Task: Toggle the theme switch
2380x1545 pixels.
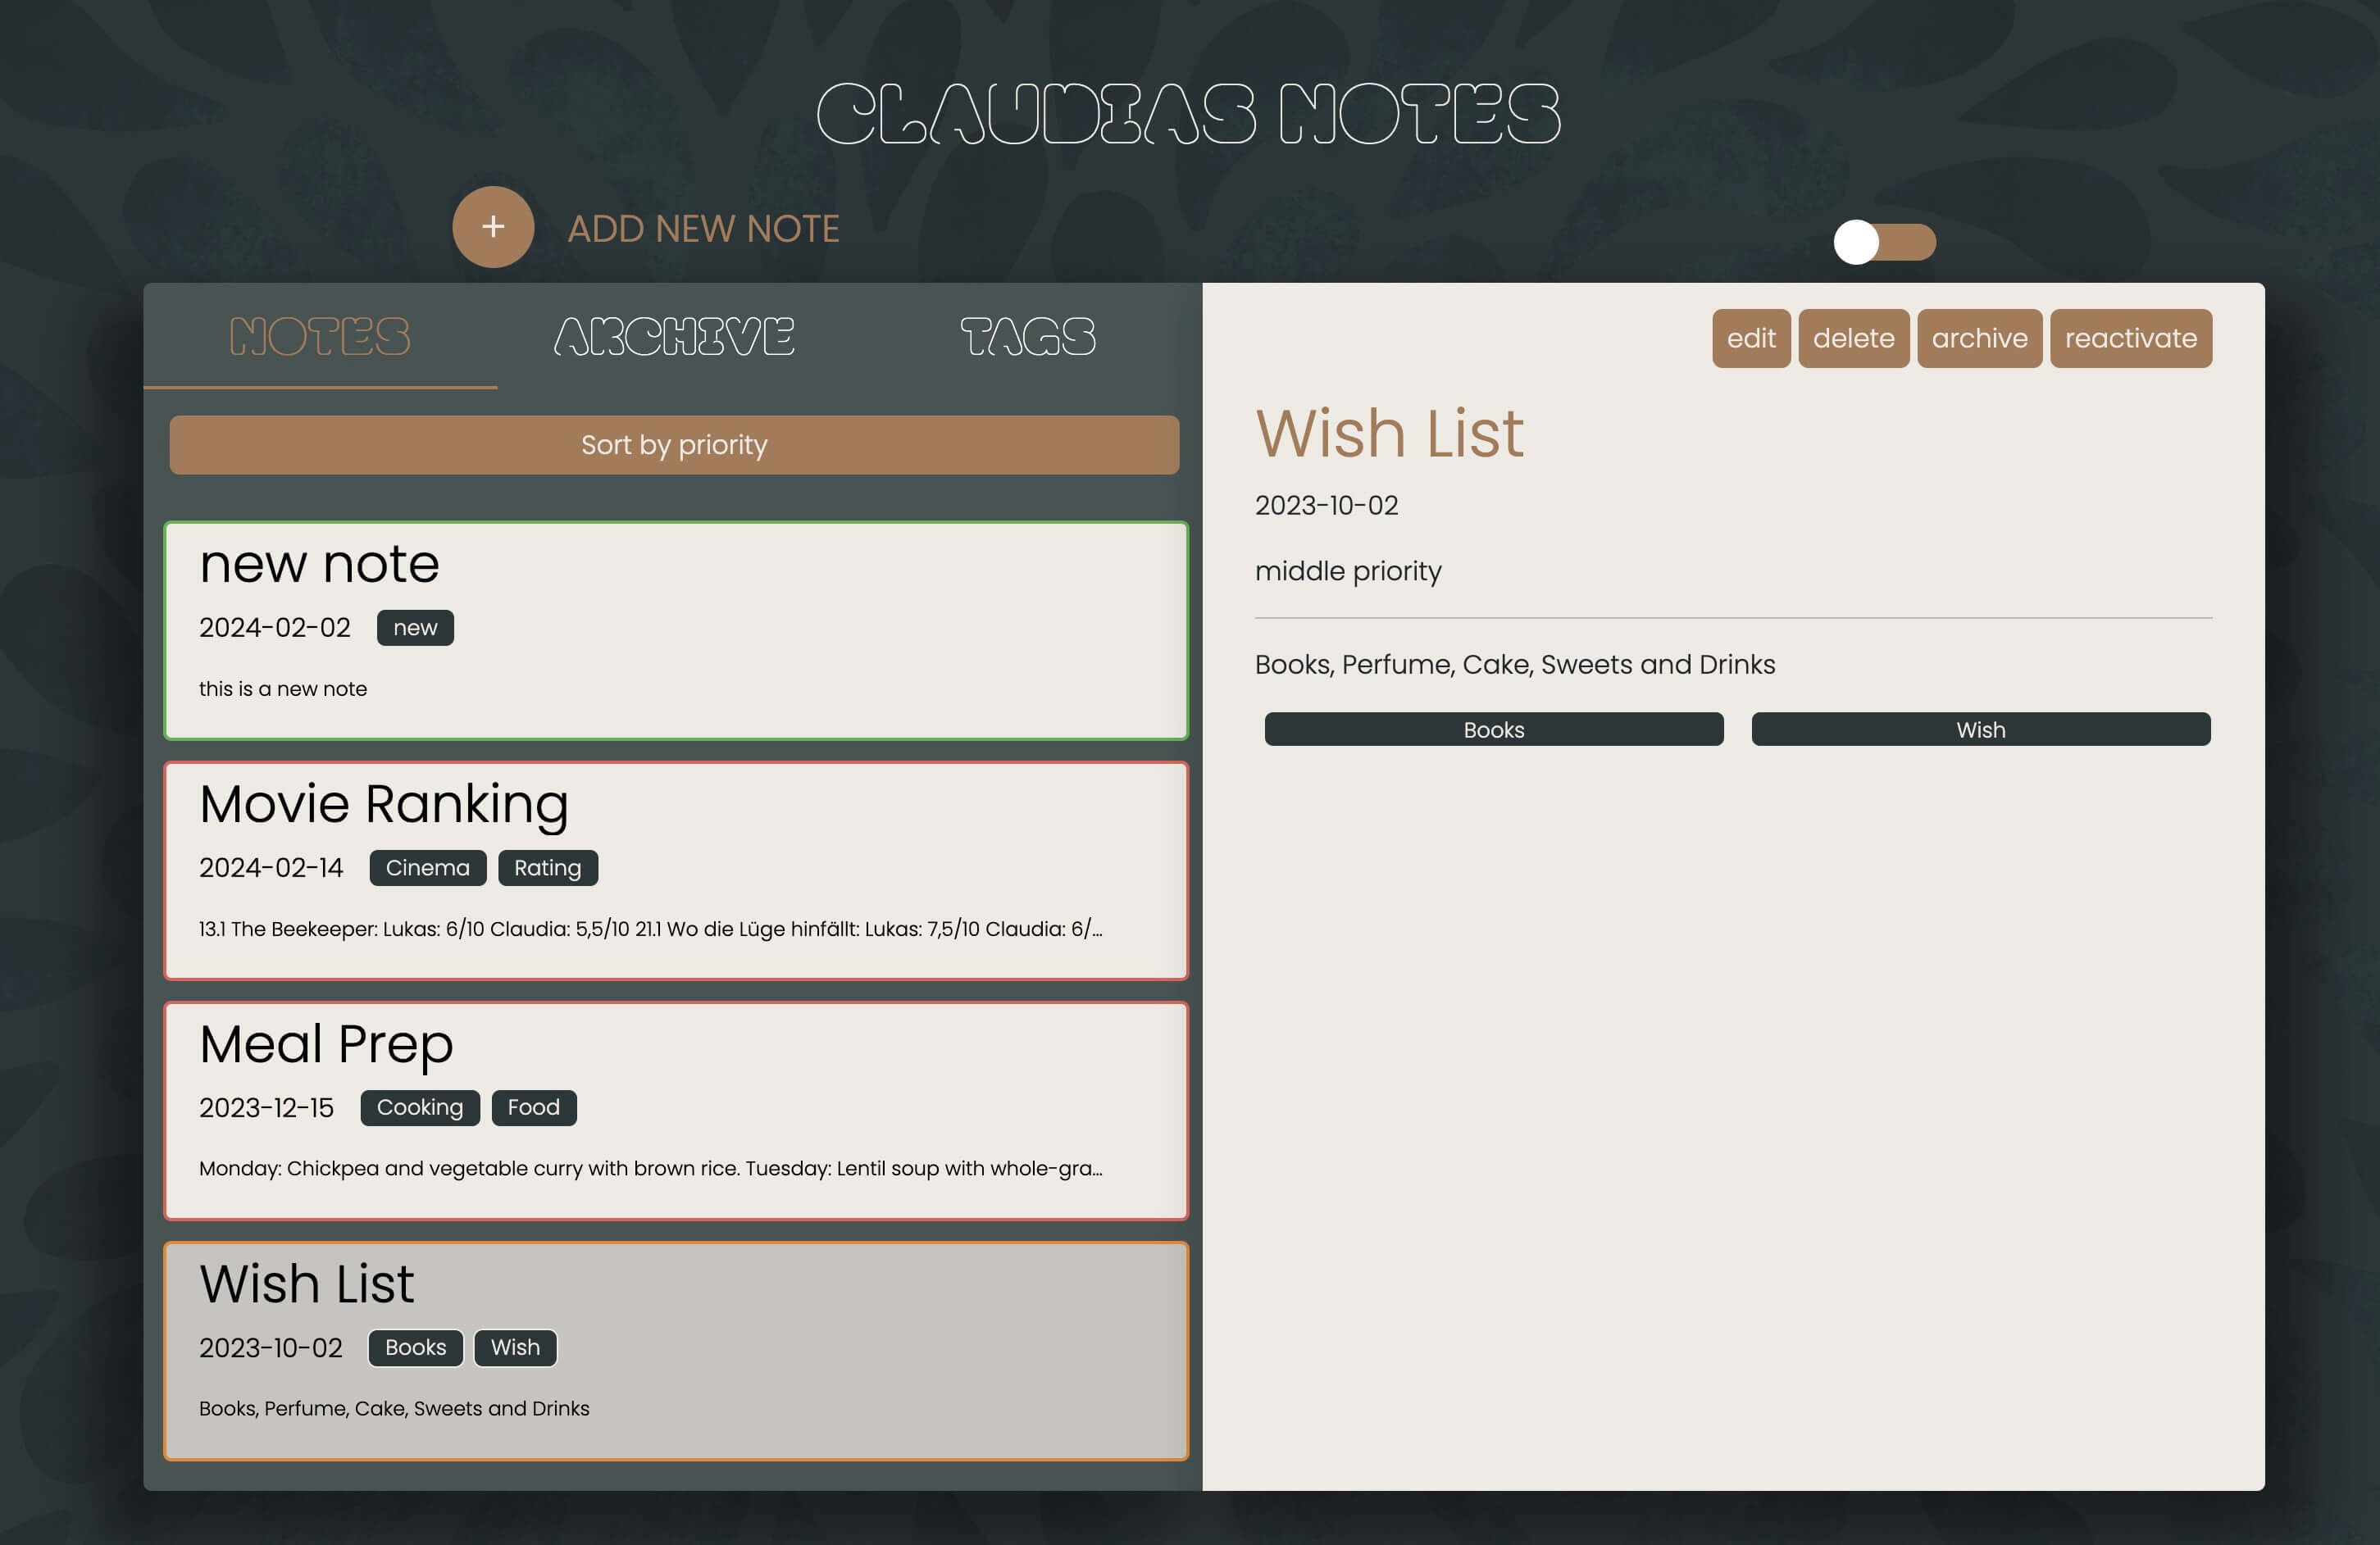Action: coord(1884,242)
